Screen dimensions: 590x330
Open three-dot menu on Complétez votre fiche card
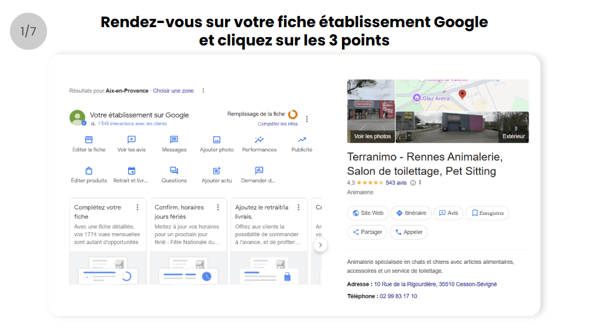click(138, 207)
